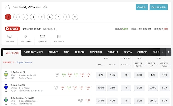Expand Rediener runner details chevron
173x106 pixels.
[x=6, y=79]
